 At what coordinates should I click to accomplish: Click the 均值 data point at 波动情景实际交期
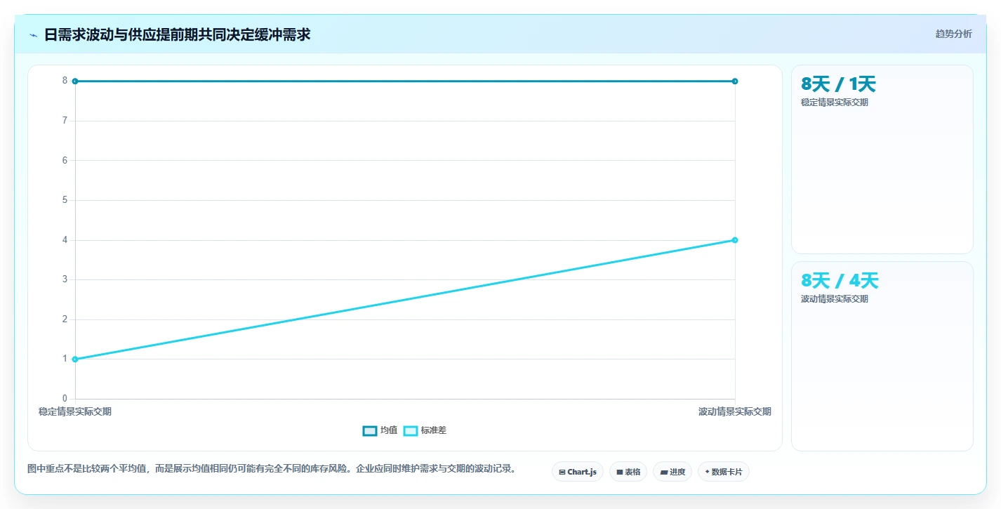pyautogui.click(x=735, y=81)
